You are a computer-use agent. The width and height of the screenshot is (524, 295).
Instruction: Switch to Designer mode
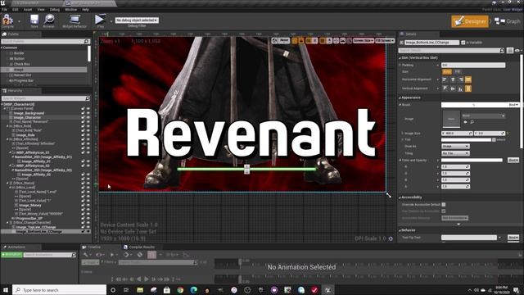(470, 21)
